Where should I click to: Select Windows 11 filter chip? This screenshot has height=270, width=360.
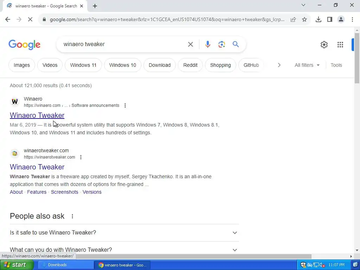(x=83, y=65)
